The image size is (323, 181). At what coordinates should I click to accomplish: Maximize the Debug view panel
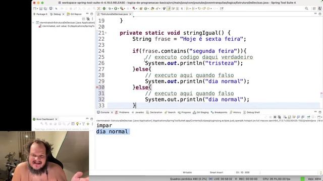(92, 14)
